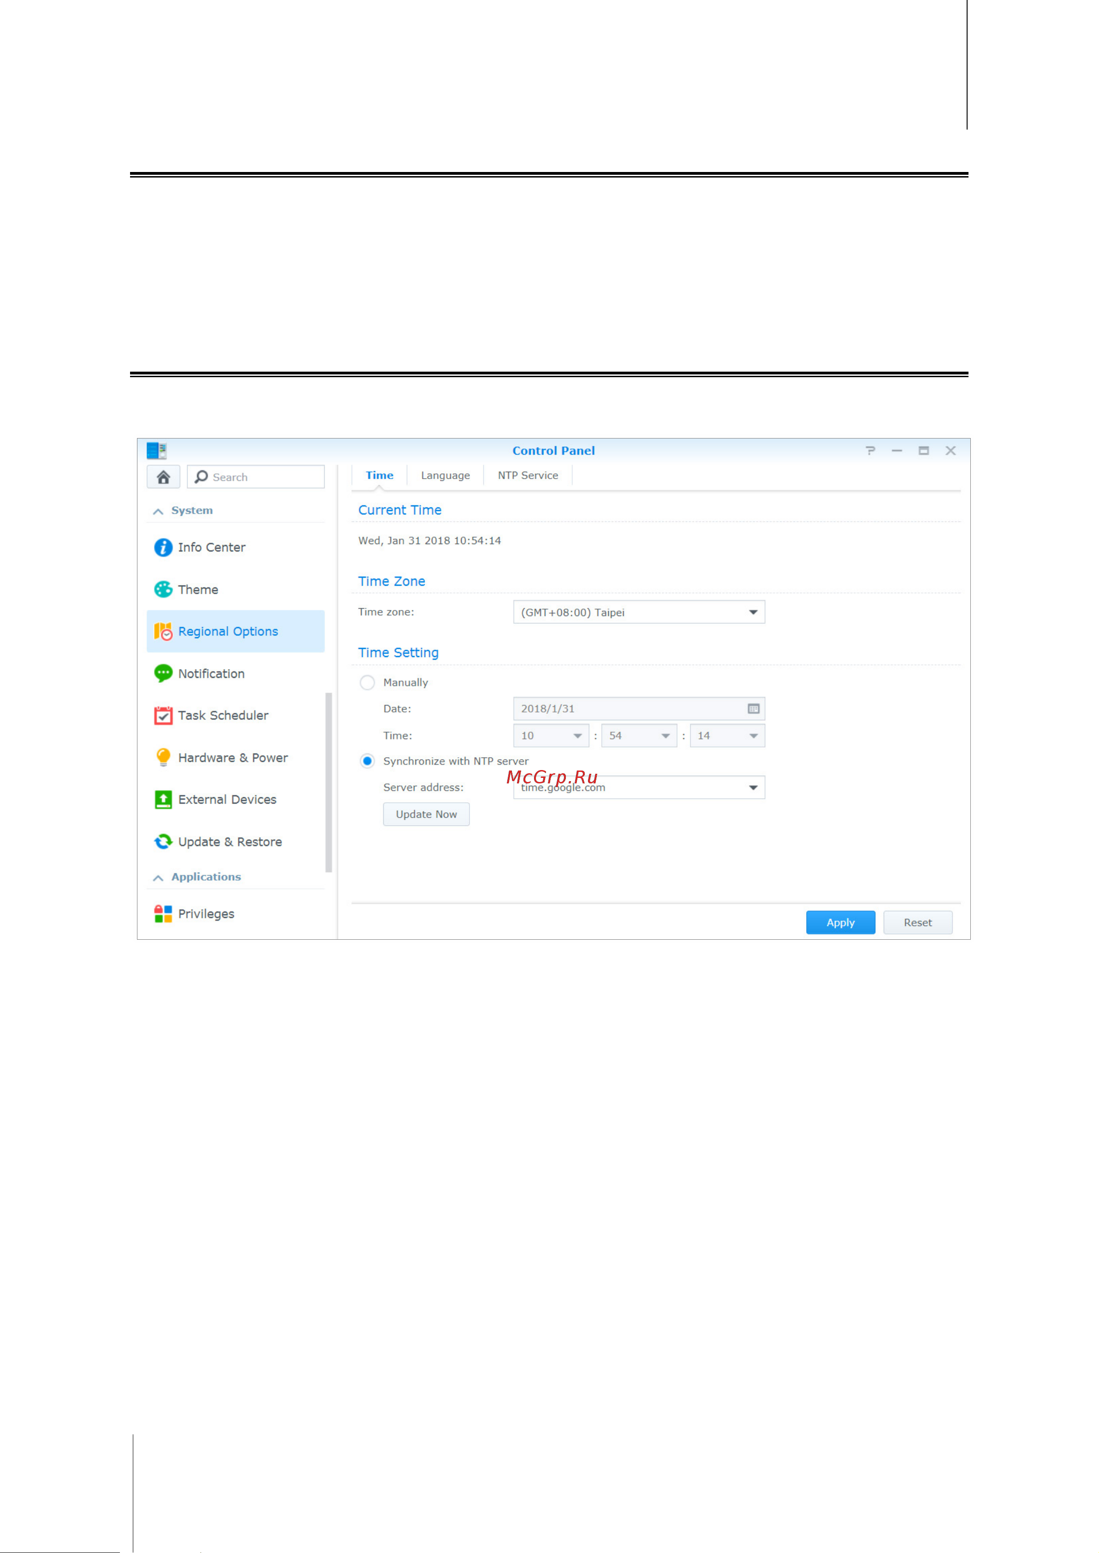Click the Hardware & Power lightbulb icon
Screen dimensions: 1099x1553
163,757
